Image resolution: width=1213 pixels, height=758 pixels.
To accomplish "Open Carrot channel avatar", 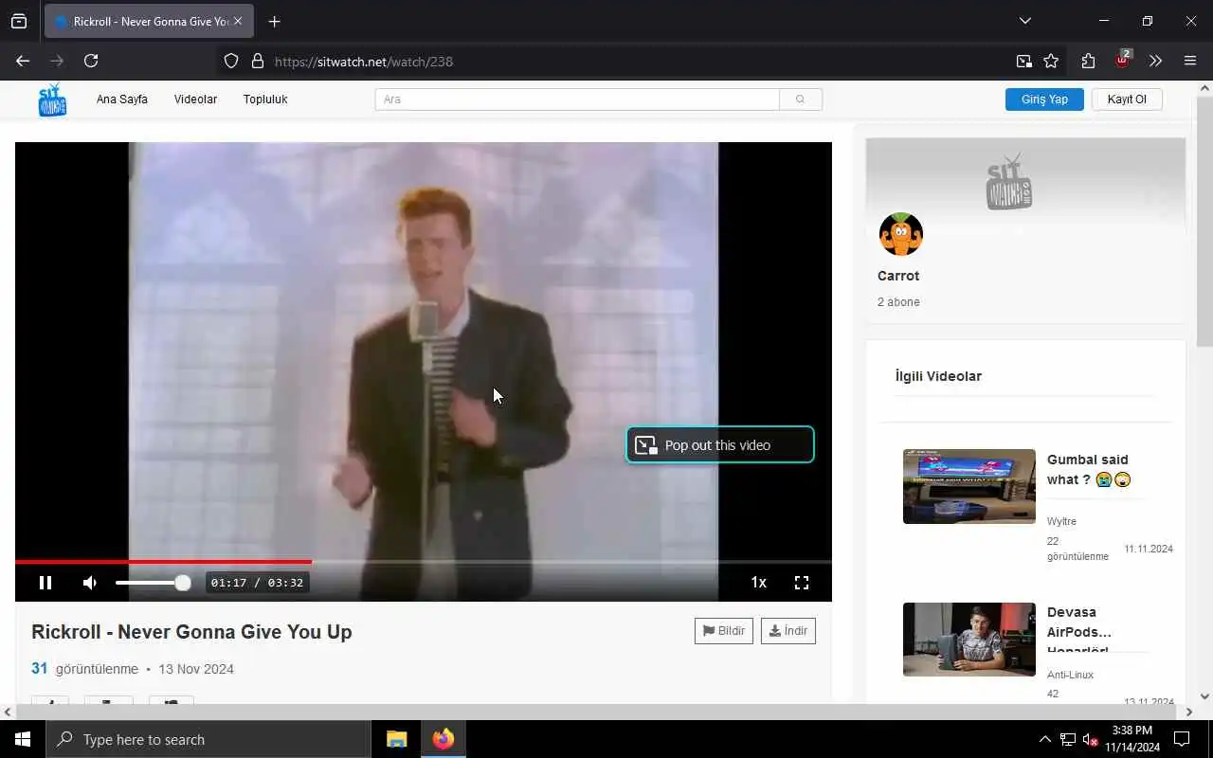I will click(901, 234).
